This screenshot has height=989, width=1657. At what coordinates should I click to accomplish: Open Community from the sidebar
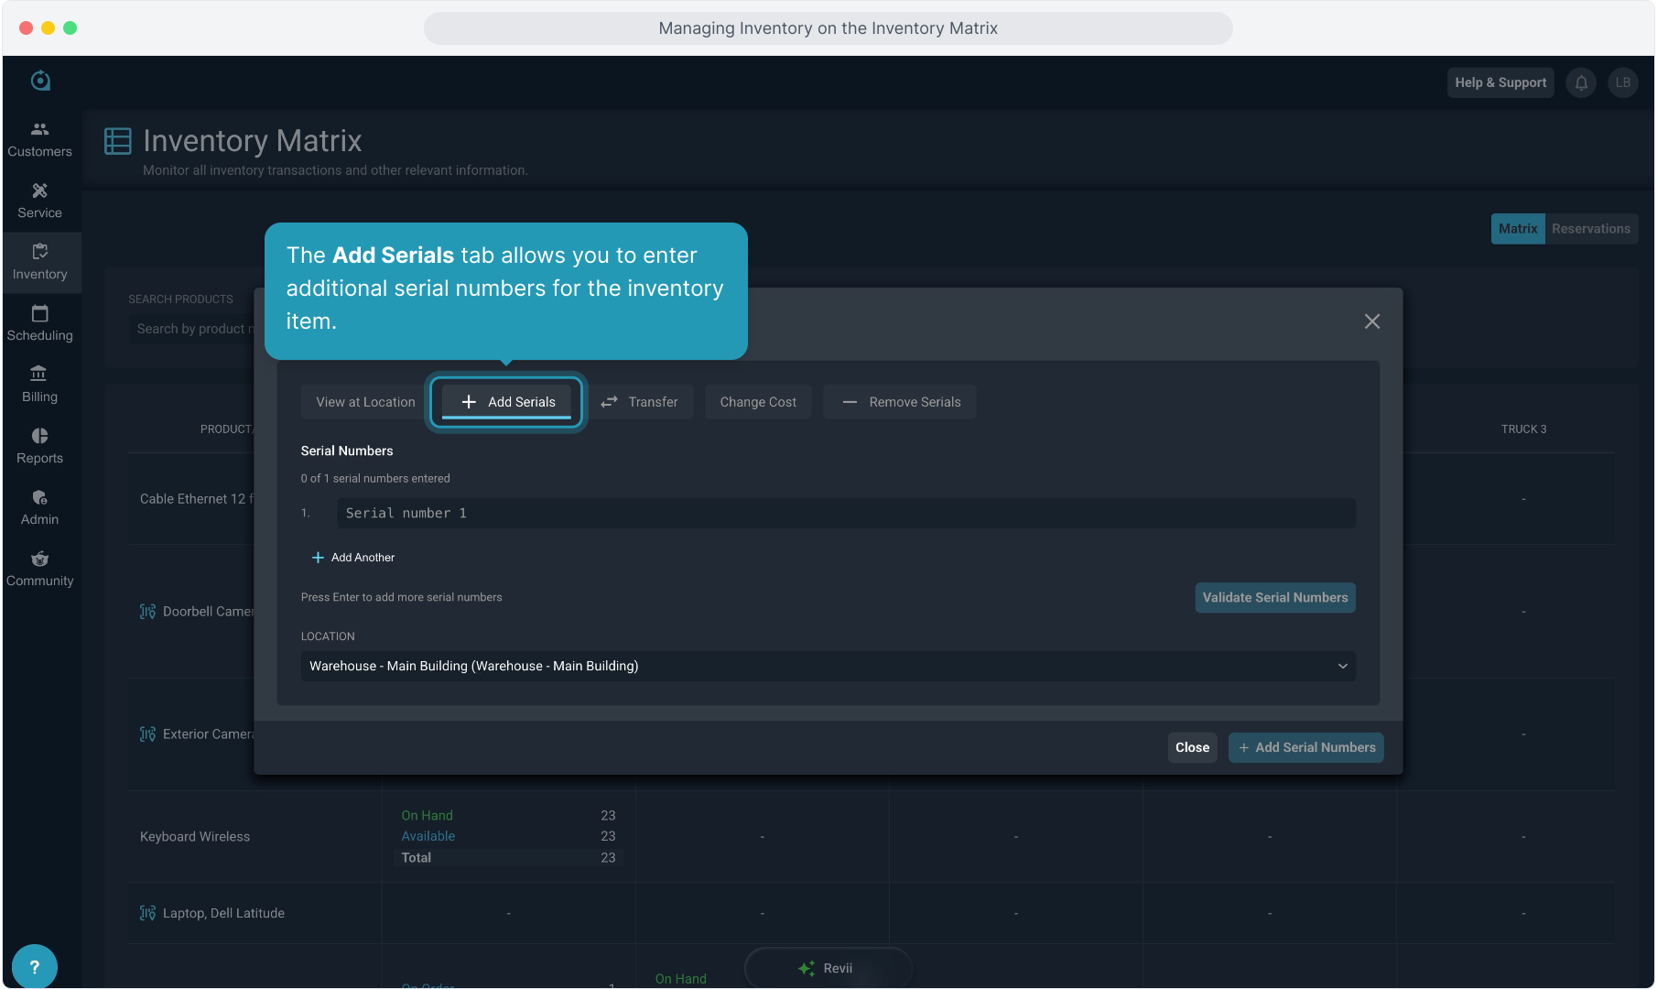(x=39, y=569)
